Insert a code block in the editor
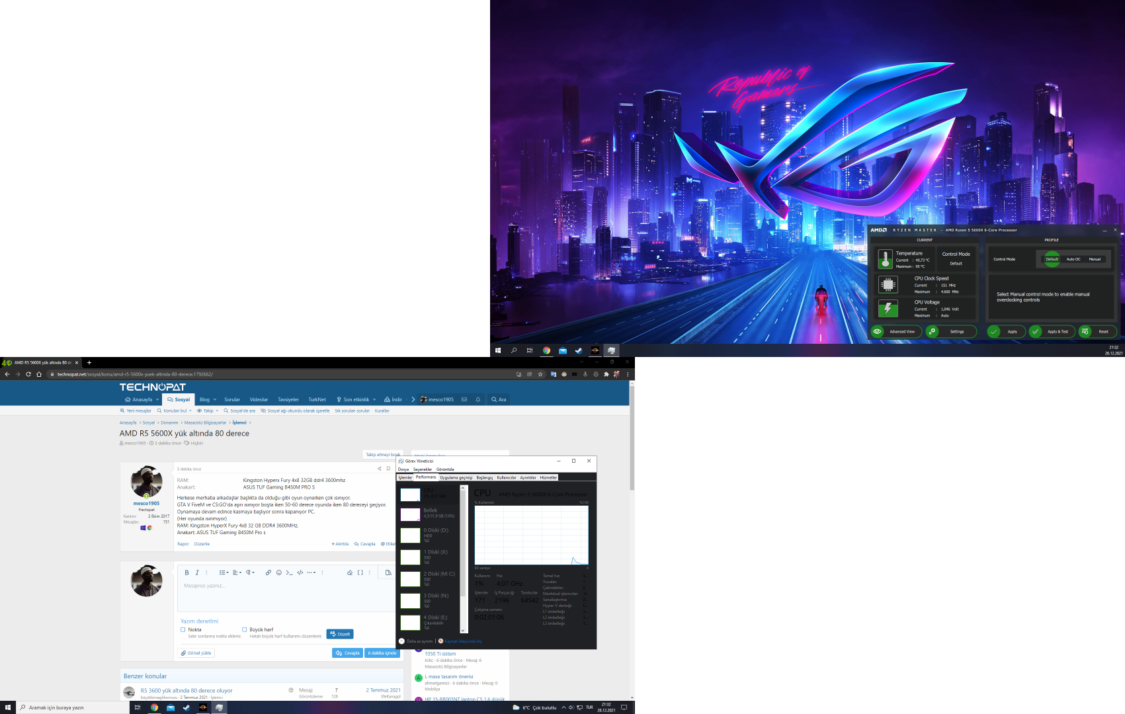The height and width of the screenshot is (714, 1125). click(300, 573)
